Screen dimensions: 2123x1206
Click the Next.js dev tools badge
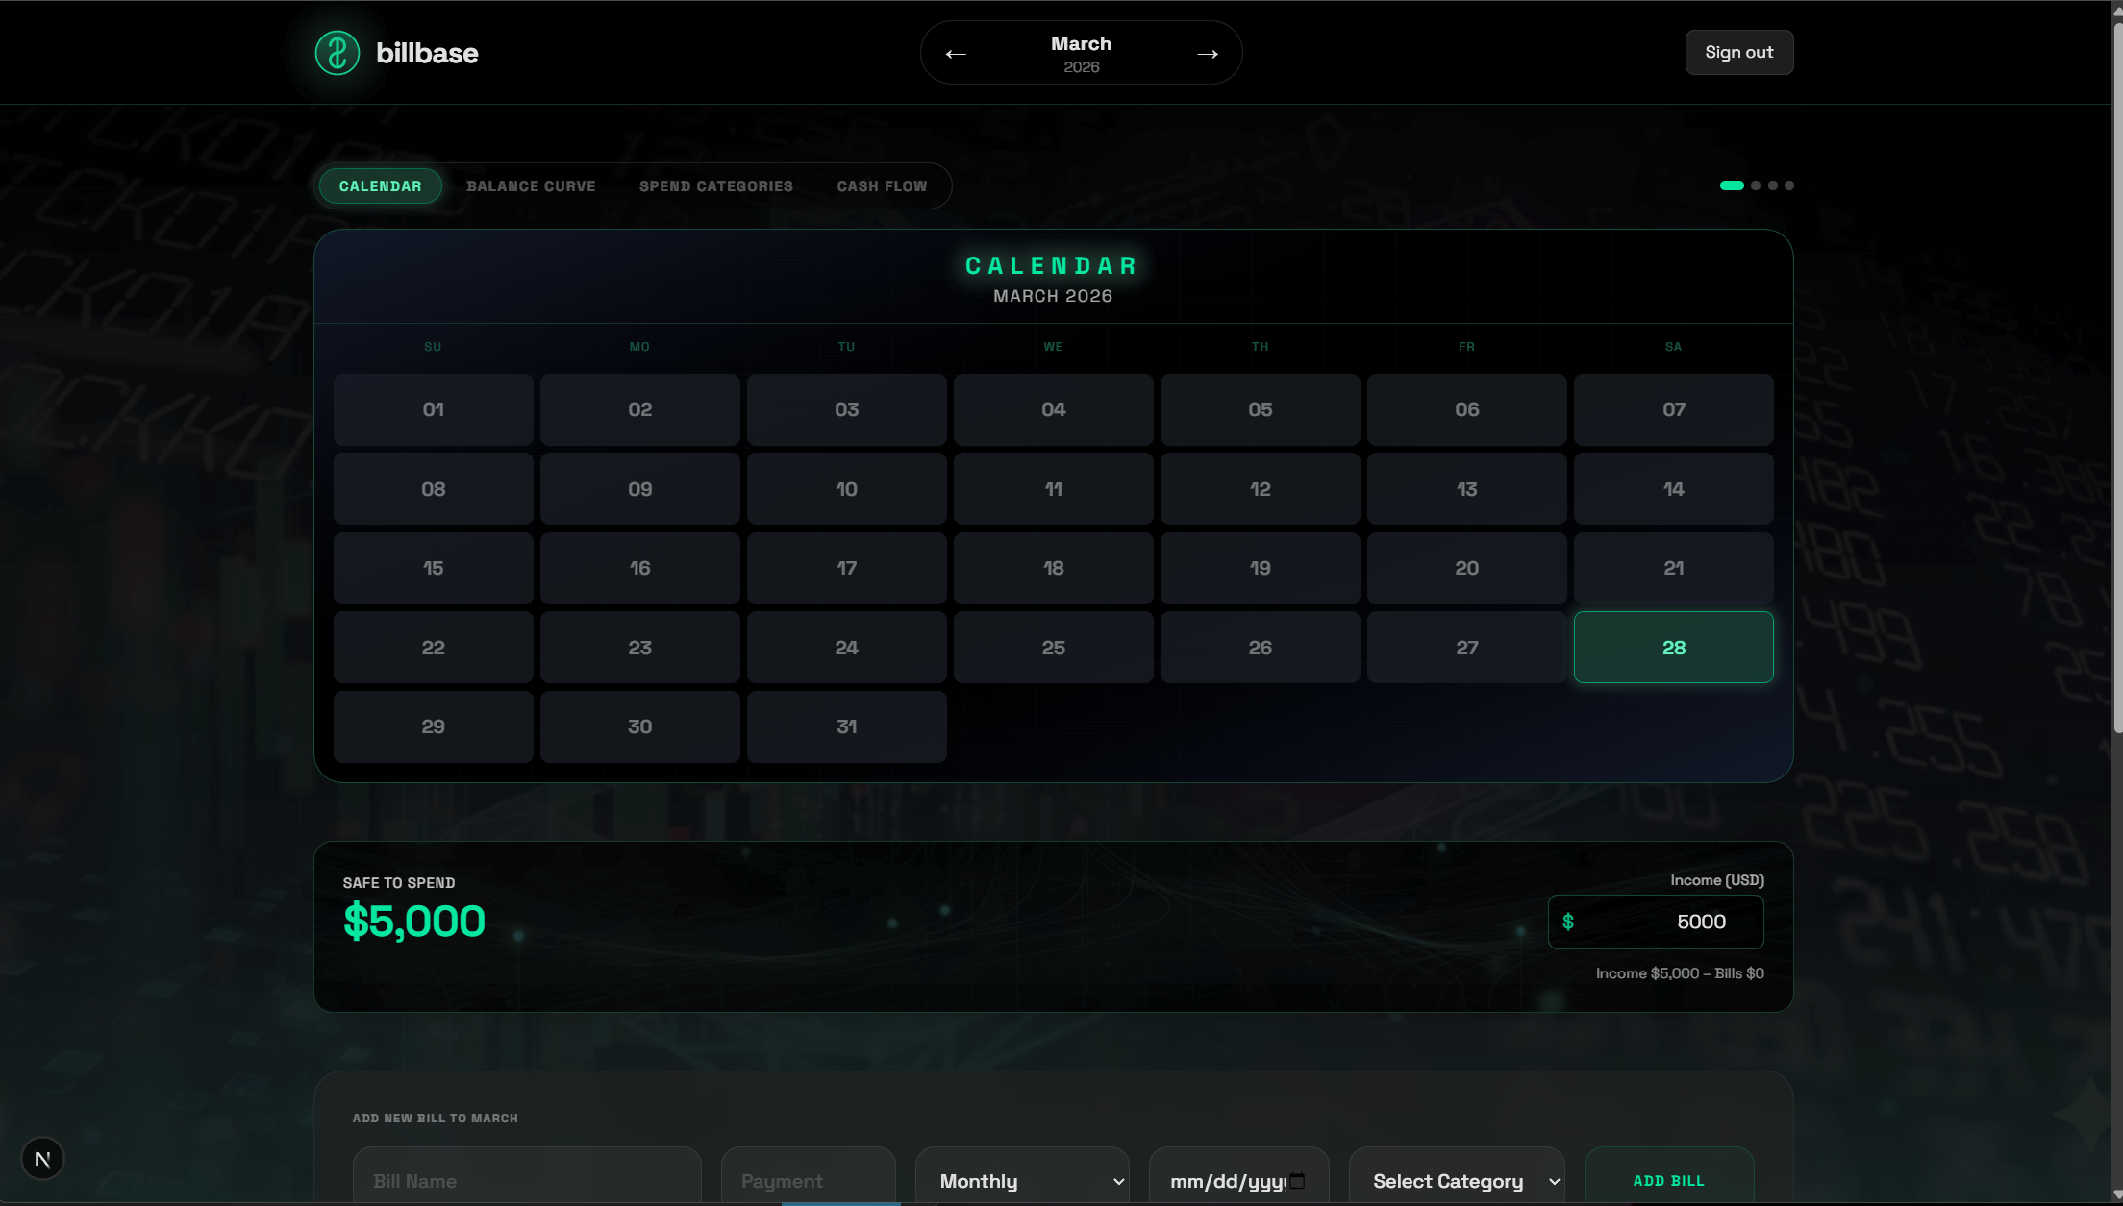point(42,1159)
